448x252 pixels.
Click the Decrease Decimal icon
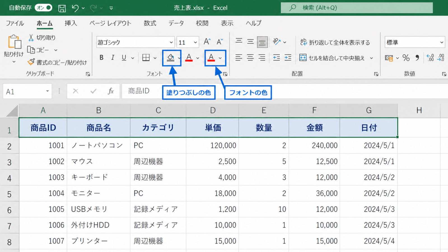point(441,58)
